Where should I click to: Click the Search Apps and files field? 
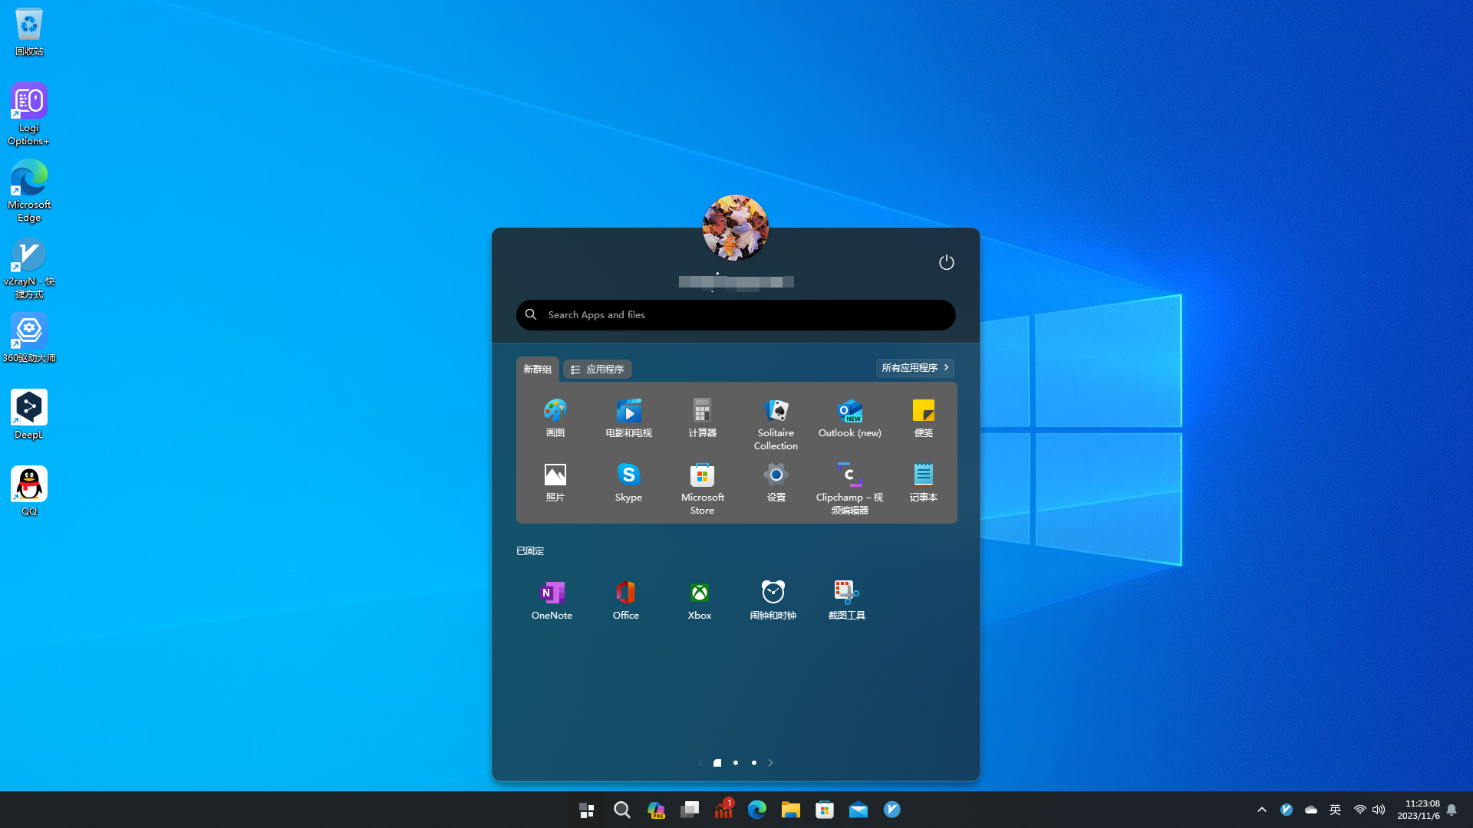click(736, 315)
